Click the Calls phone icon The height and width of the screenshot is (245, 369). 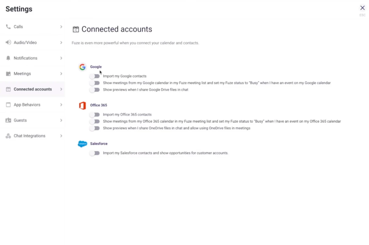click(x=8, y=27)
